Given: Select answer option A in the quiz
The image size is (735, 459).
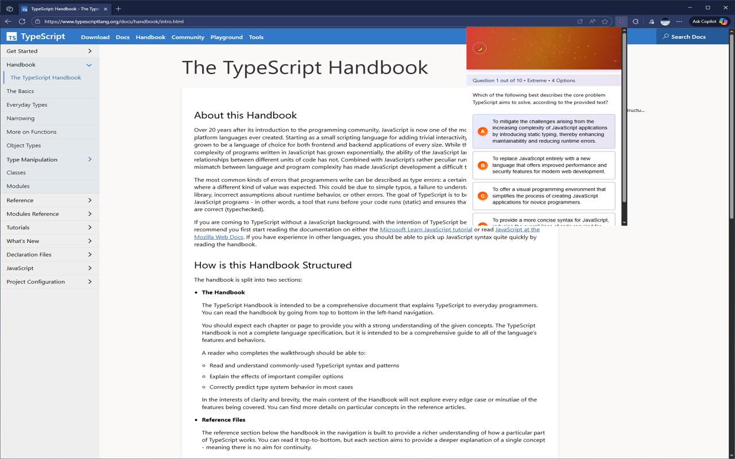Looking at the screenshot, I should 544,131.
